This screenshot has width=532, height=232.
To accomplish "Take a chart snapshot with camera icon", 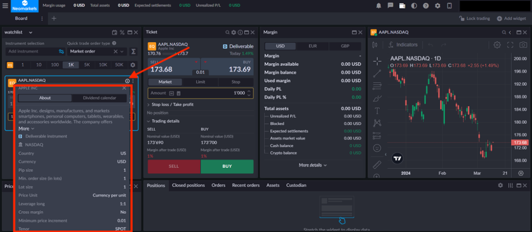I will point(522,45).
